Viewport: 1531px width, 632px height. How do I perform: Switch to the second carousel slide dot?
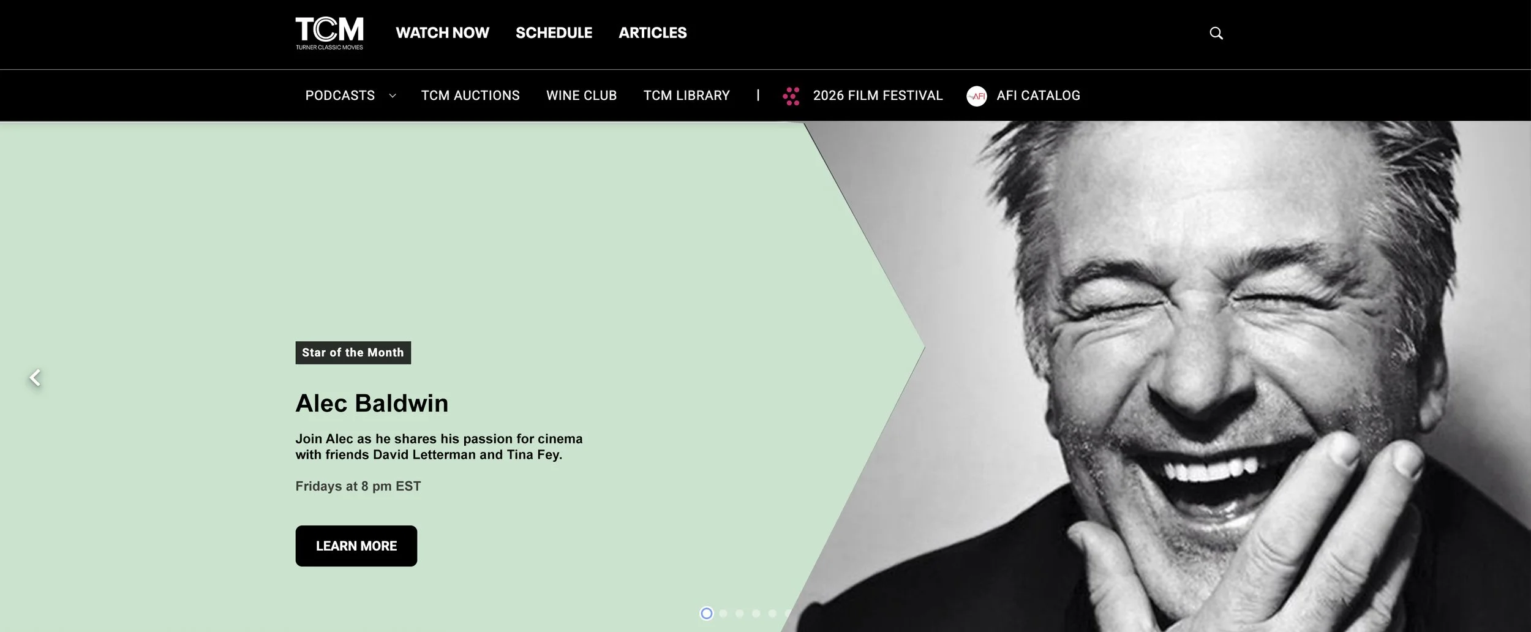point(723,613)
